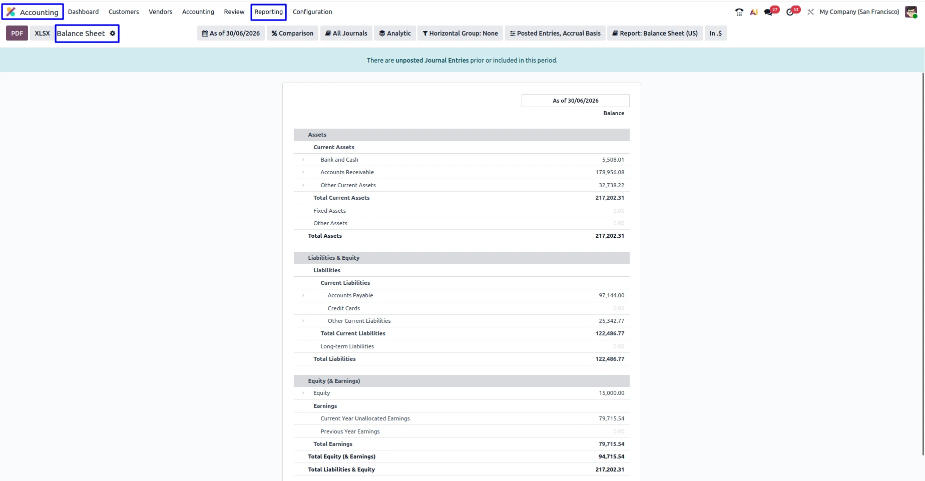
Task: Open the Horizontal Group: None dropdown
Action: click(460, 34)
